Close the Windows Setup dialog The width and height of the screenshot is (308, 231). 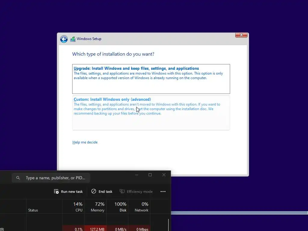(241, 35)
